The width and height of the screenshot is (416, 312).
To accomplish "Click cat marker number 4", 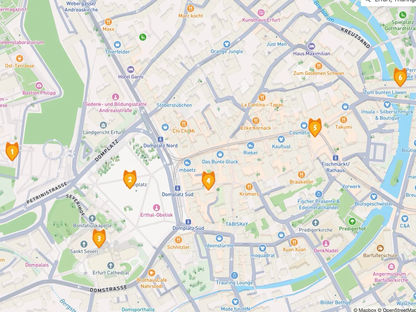I will [208, 181].
